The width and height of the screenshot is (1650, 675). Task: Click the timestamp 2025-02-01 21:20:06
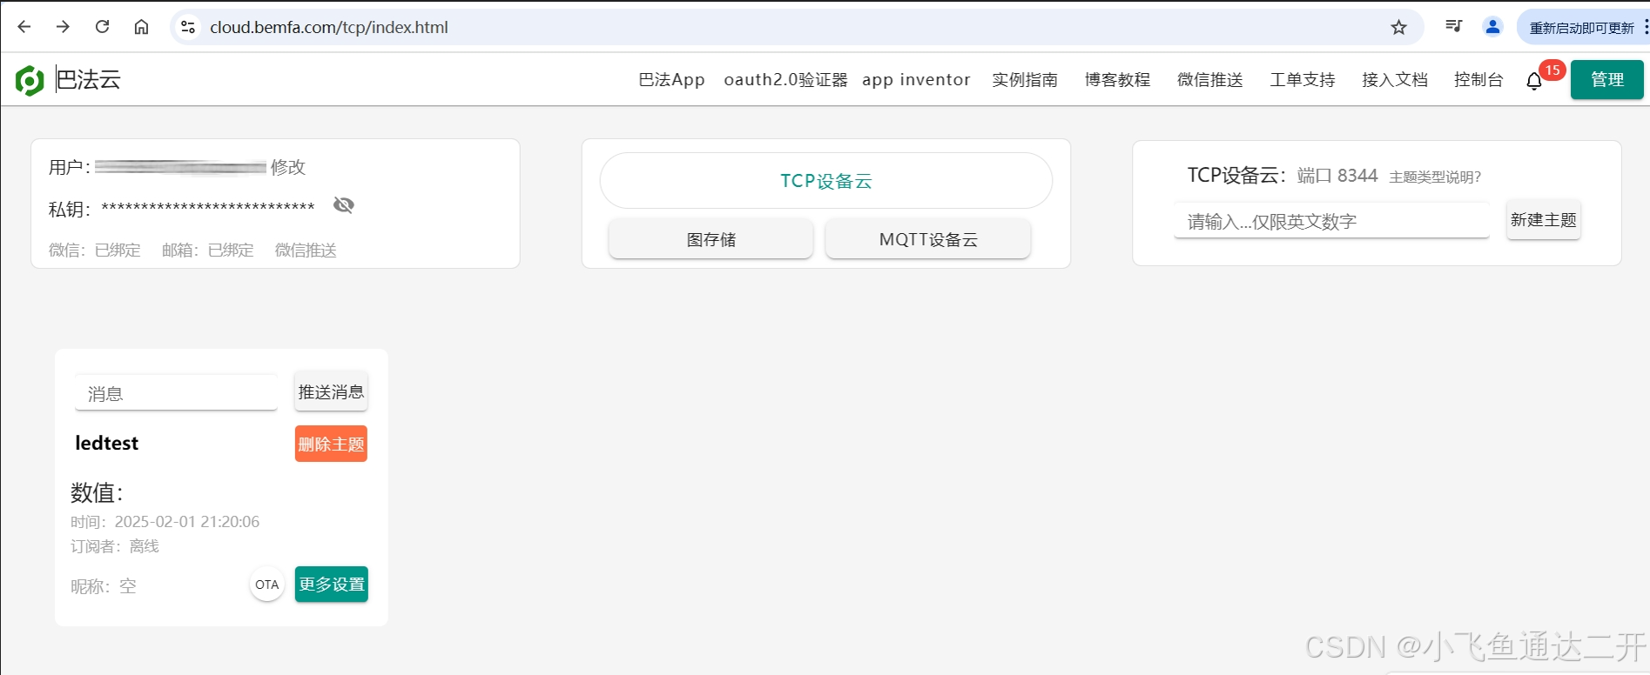tap(187, 522)
